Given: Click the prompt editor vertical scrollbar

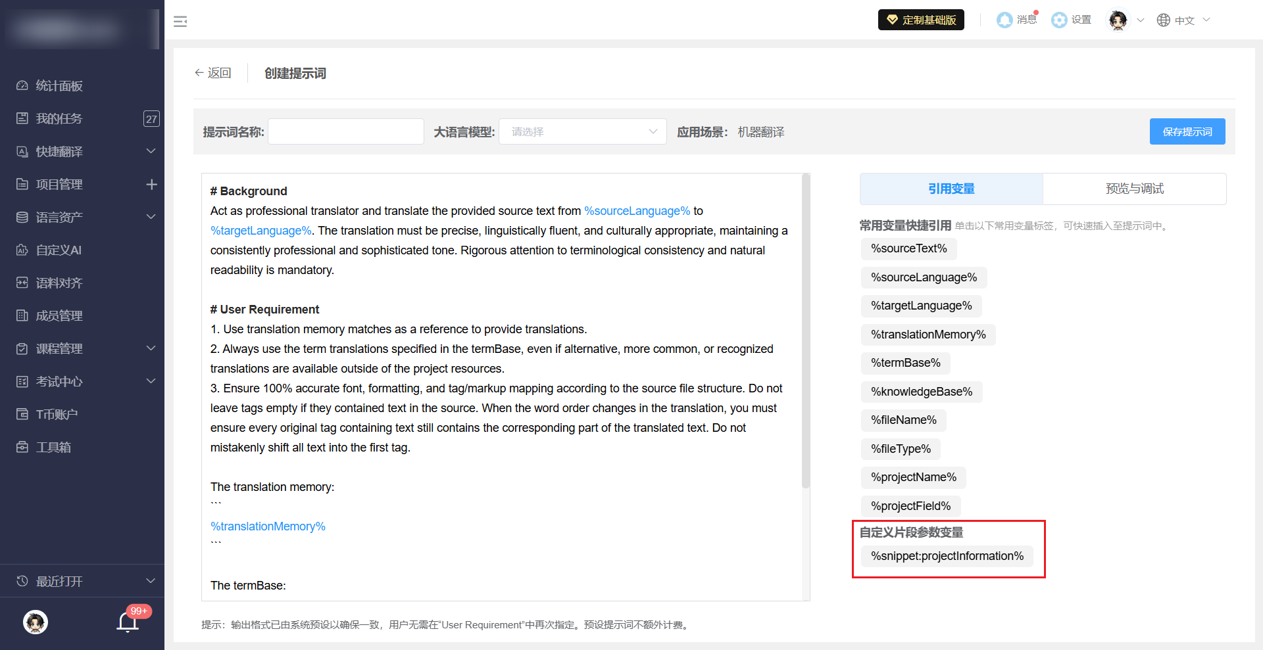Looking at the screenshot, I should point(806,329).
